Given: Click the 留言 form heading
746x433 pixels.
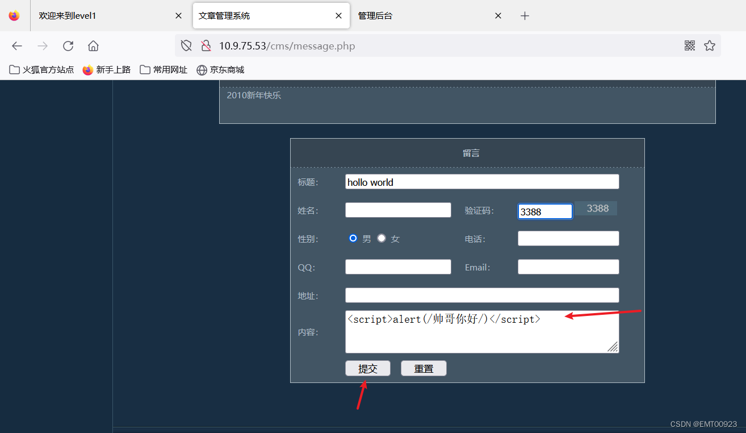Looking at the screenshot, I should [x=471, y=153].
